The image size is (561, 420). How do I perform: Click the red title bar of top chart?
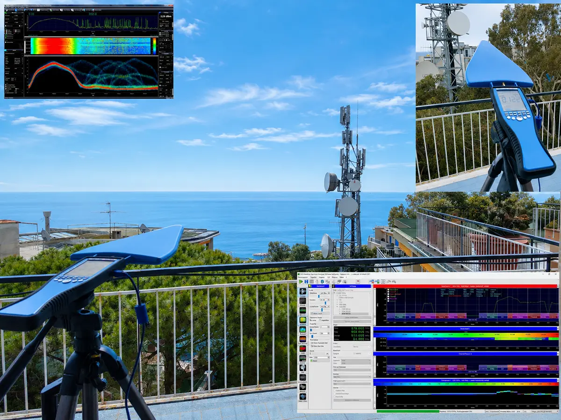465,286
